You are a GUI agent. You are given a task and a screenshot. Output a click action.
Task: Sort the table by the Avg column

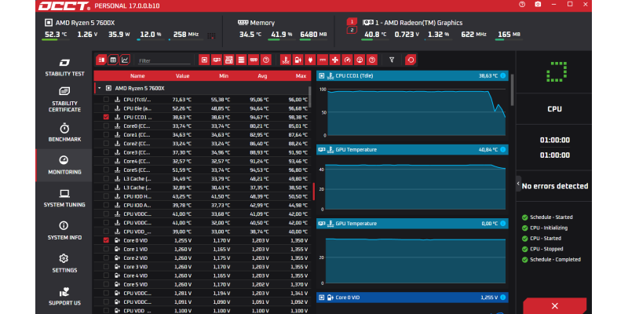click(x=262, y=75)
